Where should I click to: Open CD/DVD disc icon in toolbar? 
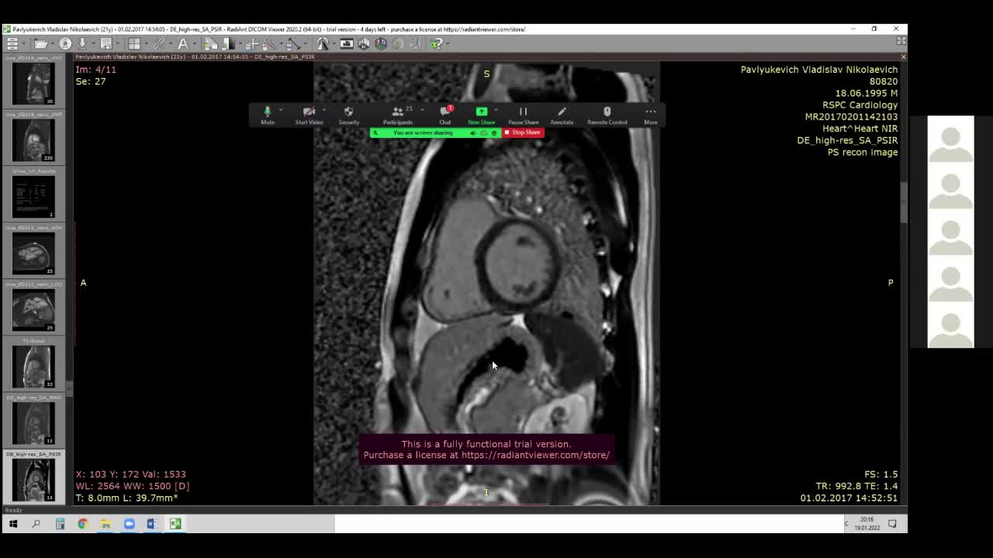[65, 43]
